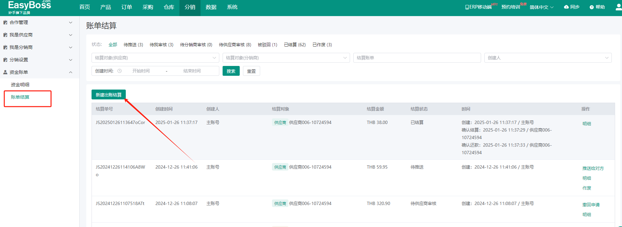Switch to the 订单 top menu

tap(126, 7)
